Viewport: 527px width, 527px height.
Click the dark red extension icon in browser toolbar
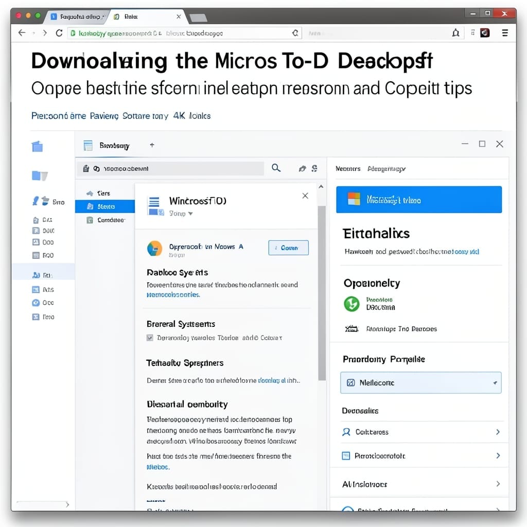coord(485,33)
